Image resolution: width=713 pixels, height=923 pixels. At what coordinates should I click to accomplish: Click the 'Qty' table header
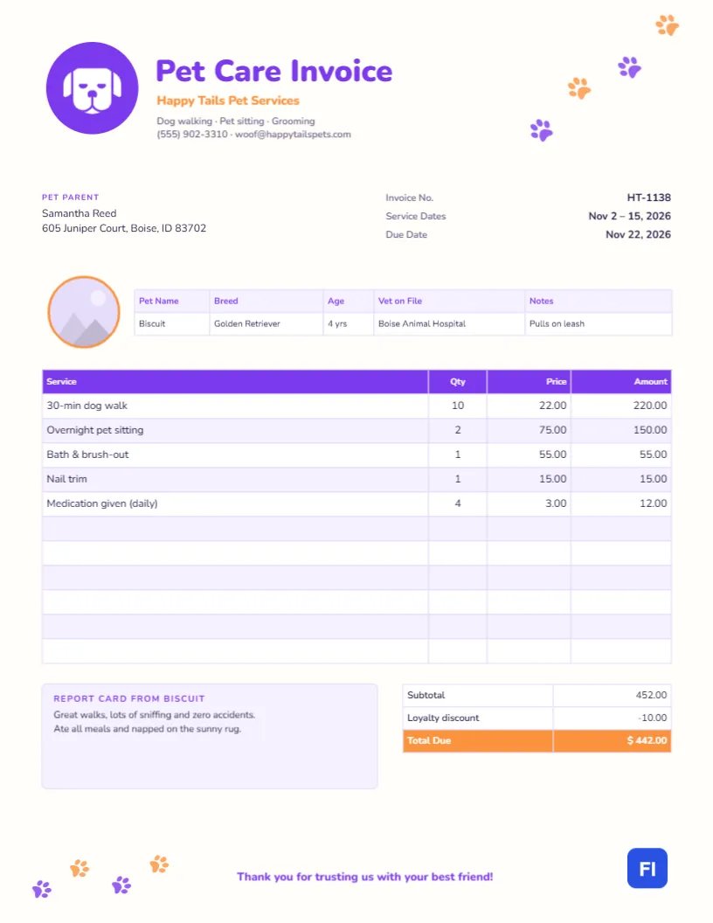pyautogui.click(x=458, y=381)
